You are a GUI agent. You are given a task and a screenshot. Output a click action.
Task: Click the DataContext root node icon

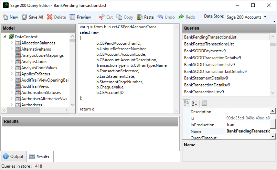(11, 37)
